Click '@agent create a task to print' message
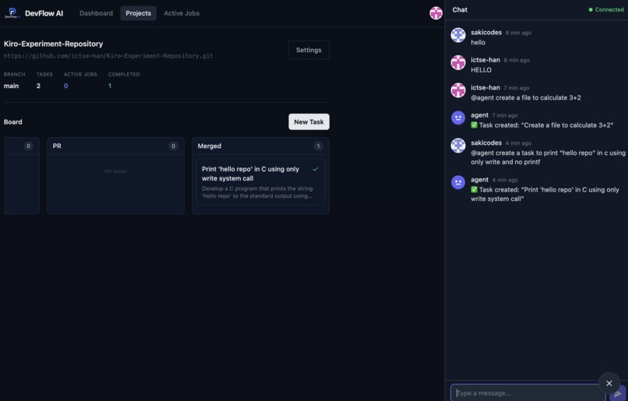Image resolution: width=628 pixels, height=401 pixels. coord(548,157)
